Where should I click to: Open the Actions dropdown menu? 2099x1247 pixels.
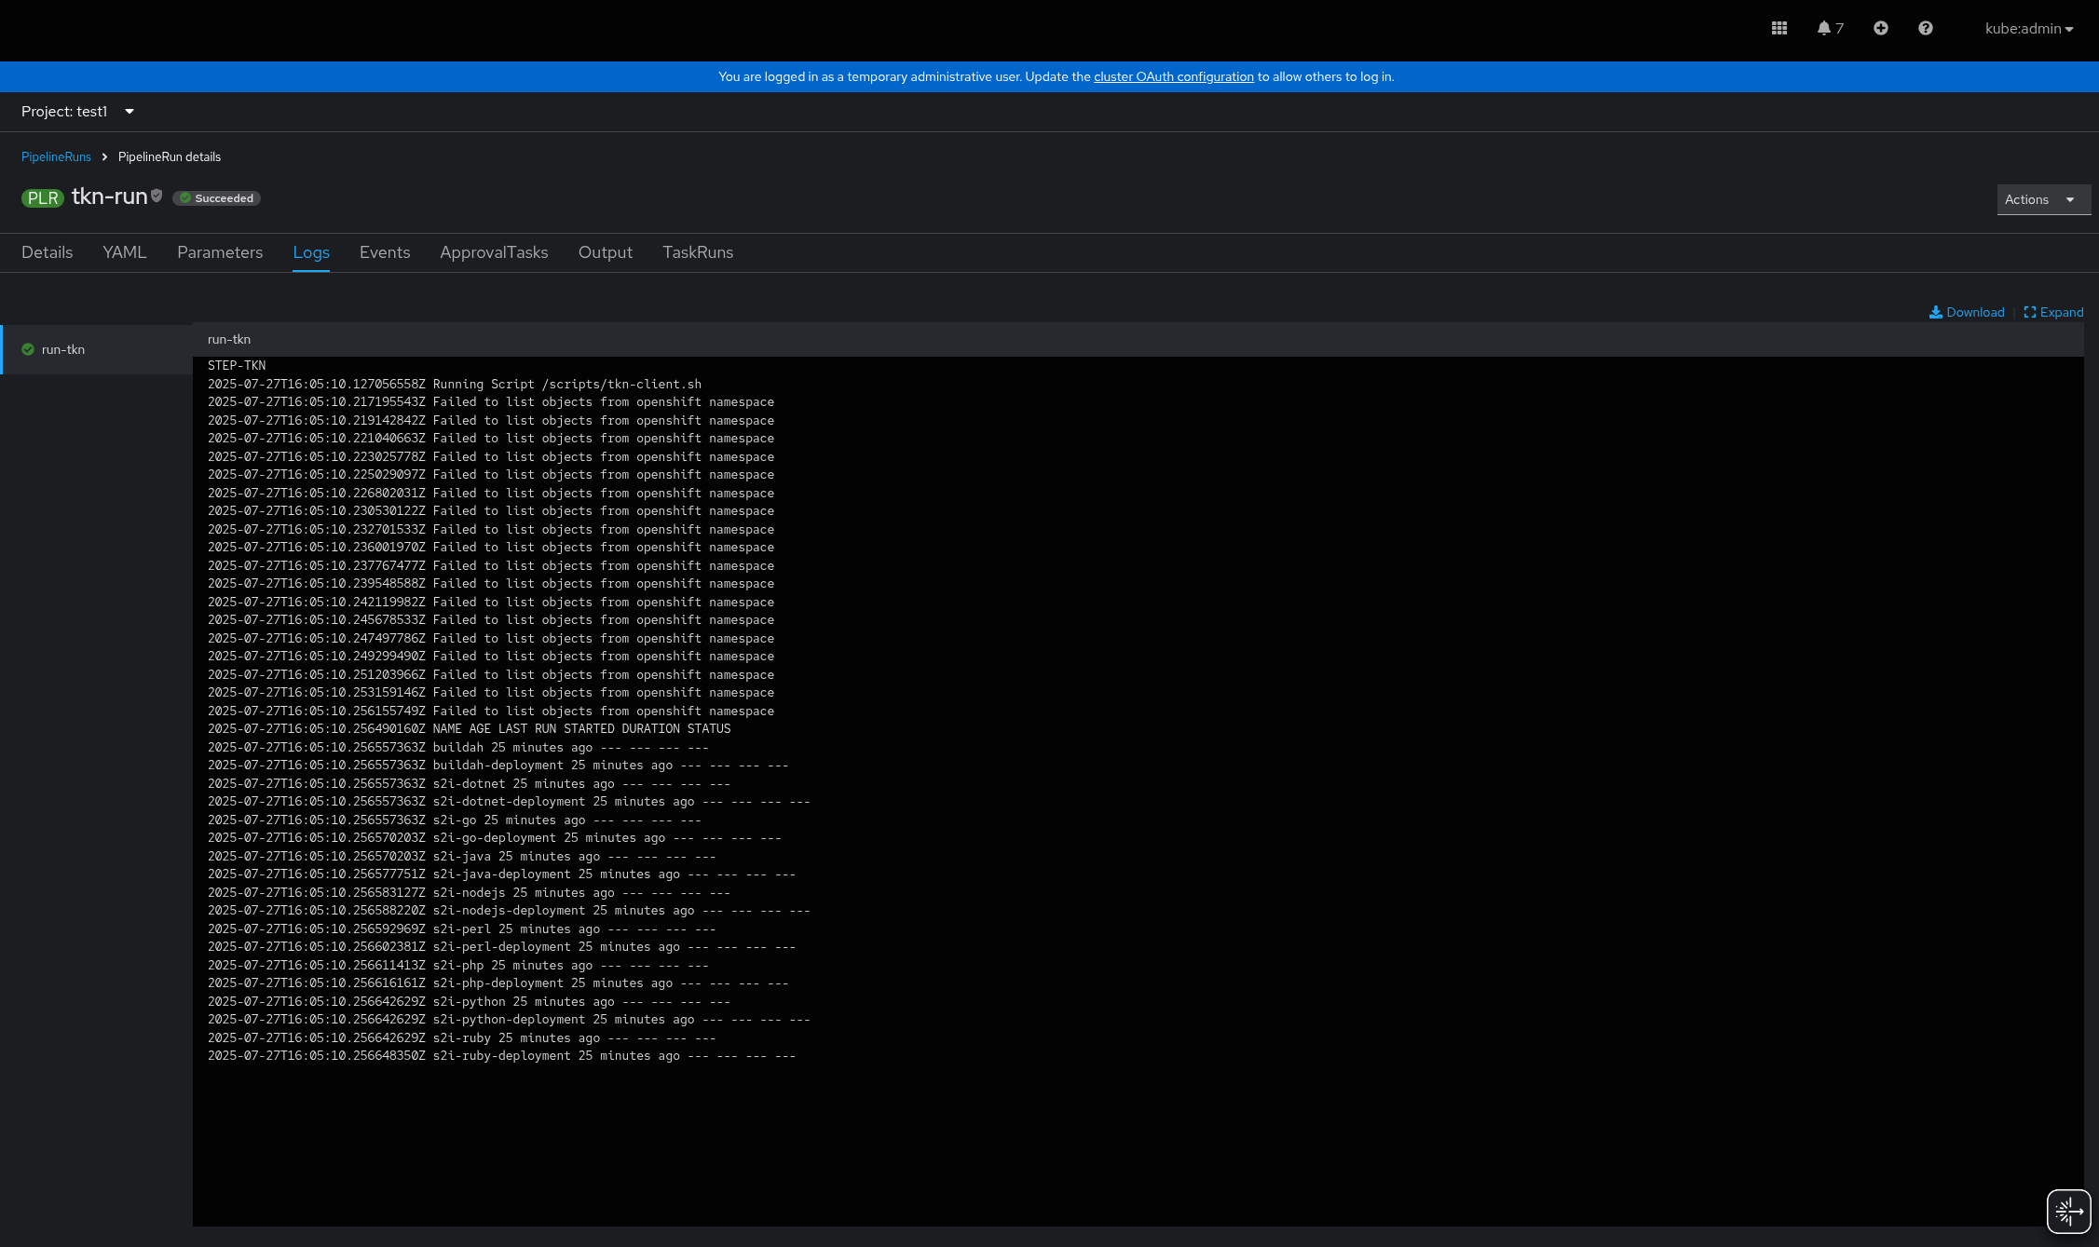coord(2042,199)
